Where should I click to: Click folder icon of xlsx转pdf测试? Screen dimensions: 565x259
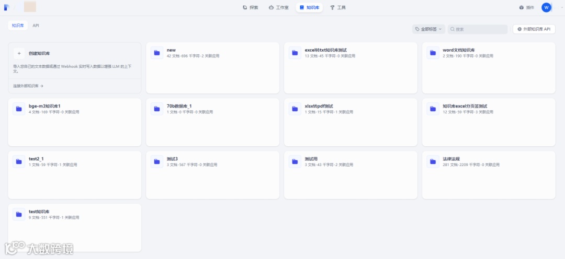click(x=295, y=109)
